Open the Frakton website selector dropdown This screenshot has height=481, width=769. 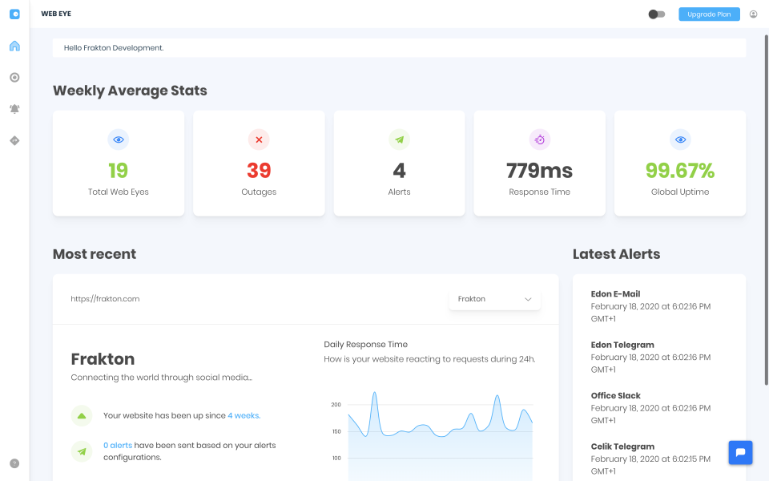point(494,298)
